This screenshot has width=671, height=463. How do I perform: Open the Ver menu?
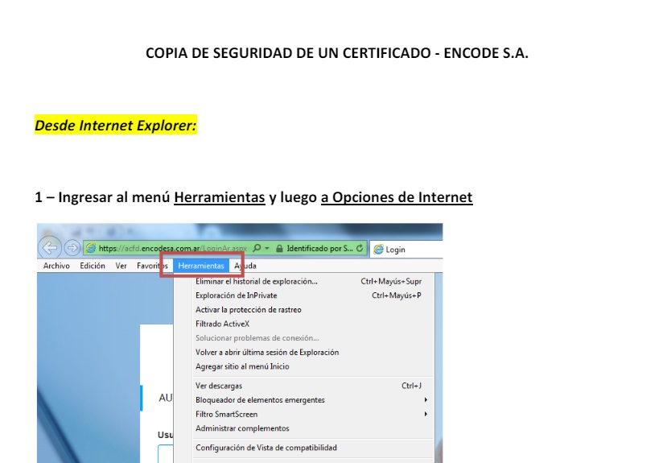coord(121,266)
